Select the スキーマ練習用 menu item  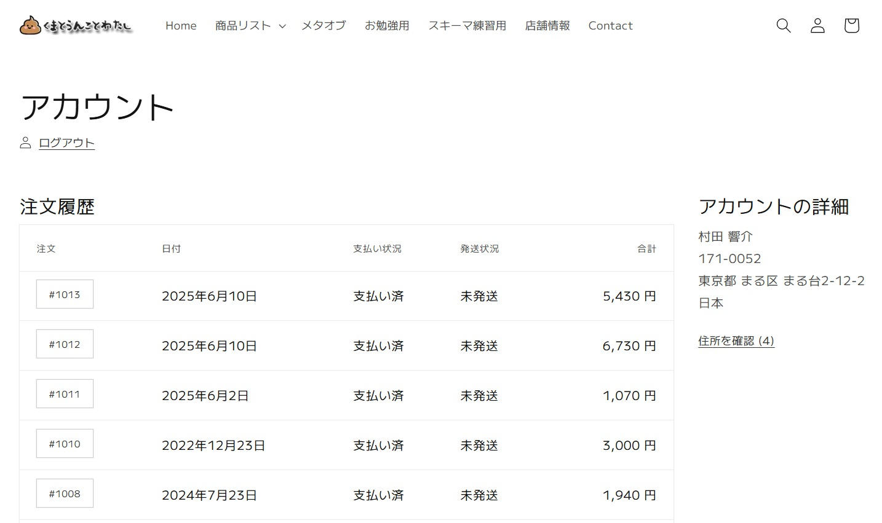pyautogui.click(x=467, y=26)
